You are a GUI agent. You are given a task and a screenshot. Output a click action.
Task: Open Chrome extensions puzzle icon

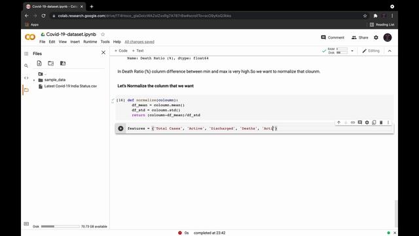click(x=375, y=16)
